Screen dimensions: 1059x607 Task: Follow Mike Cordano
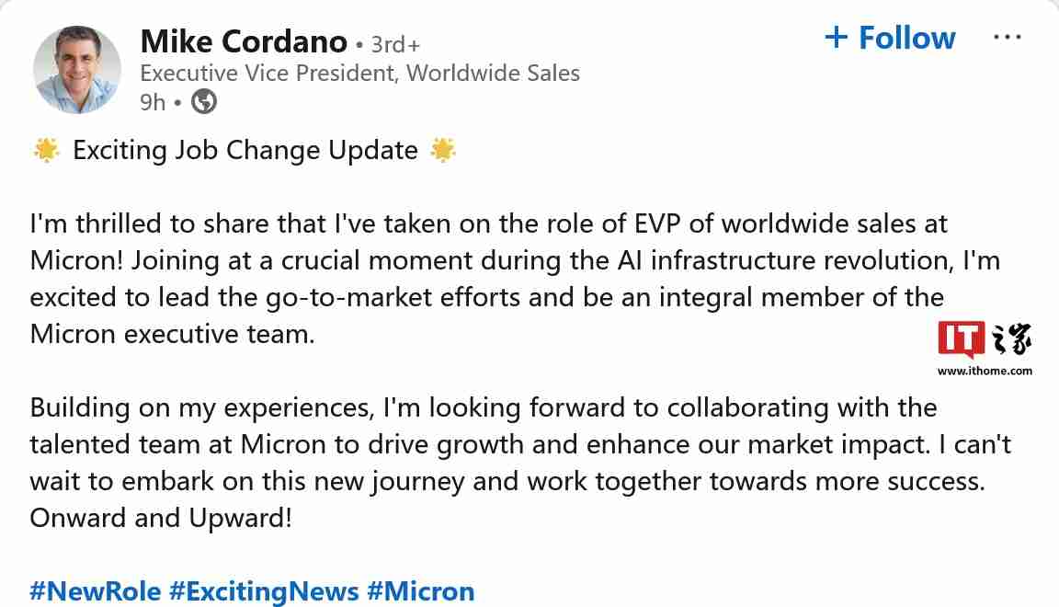(x=889, y=38)
